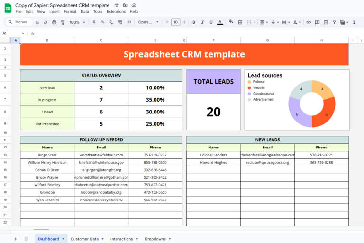Screen dimensions: 364x243
Task: Open the Extensions menu
Action: pos(116,11)
